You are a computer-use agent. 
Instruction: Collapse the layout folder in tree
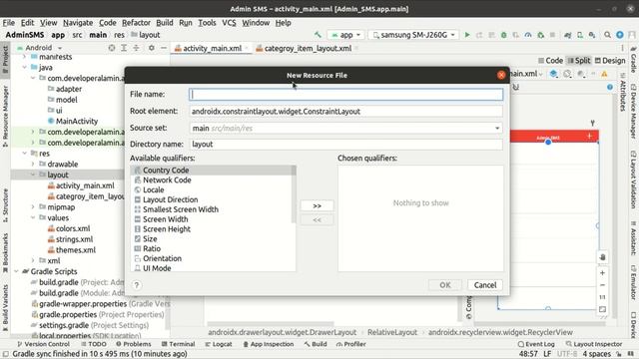33,176
